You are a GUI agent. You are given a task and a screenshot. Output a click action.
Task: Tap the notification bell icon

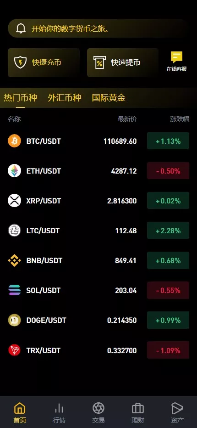[x=21, y=28]
